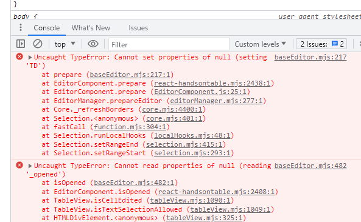Switch to the Console tab

(47, 28)
